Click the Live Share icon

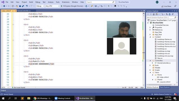pyautogui.click(x=162, y=6)
